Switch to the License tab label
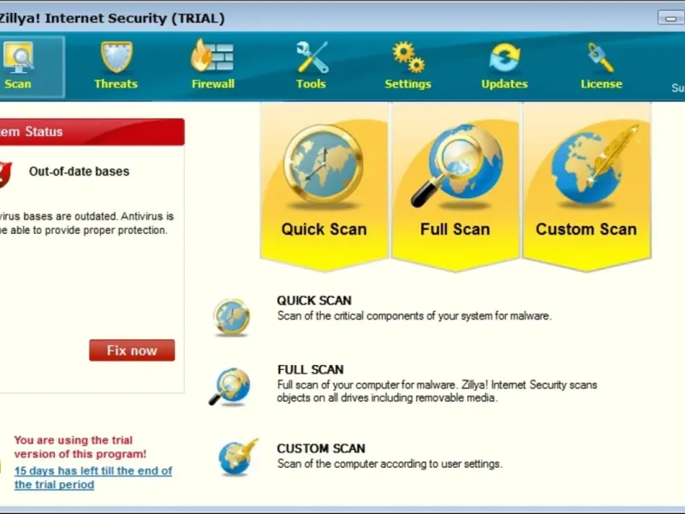The width and height of the screenshot is (685, 514). [602, 83]
